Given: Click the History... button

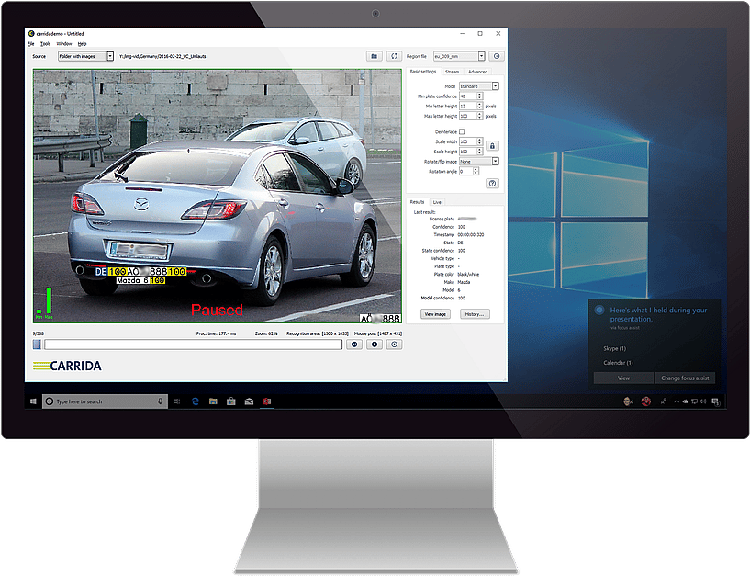Looking at the screenshot, I should click(x=474, y=314).
